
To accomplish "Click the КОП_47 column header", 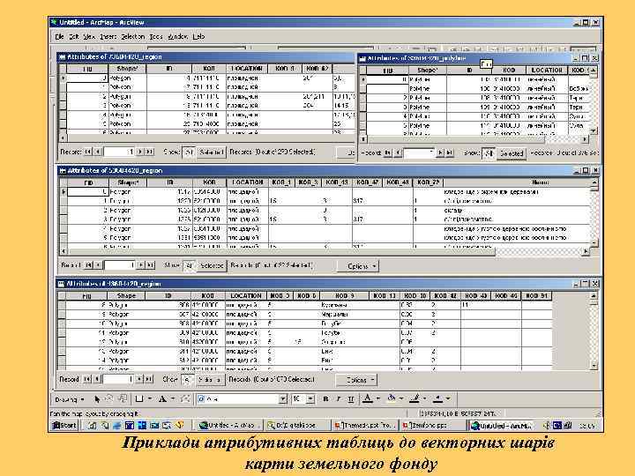I will pos(367,182).
